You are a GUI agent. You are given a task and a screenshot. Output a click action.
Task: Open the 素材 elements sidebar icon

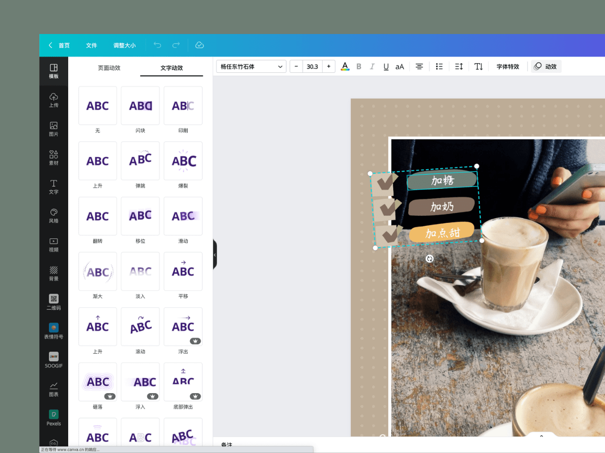click(x=54, y=158)
